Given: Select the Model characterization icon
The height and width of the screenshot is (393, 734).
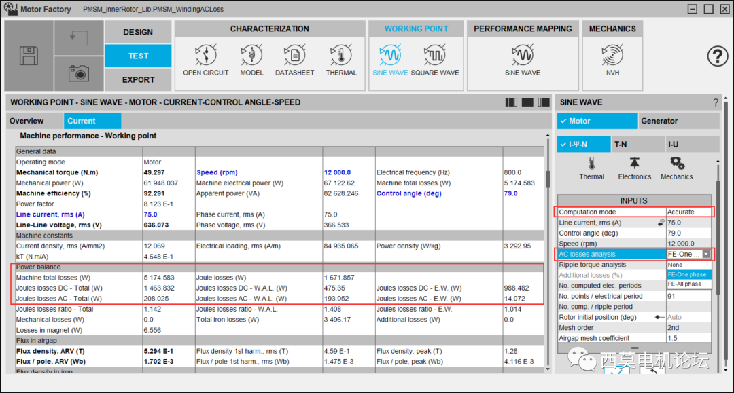Looking at the screenshot, I should click(x=251, y=56).
